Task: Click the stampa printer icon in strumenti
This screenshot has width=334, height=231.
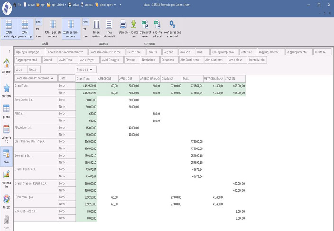Action: (x=123, y=25)
